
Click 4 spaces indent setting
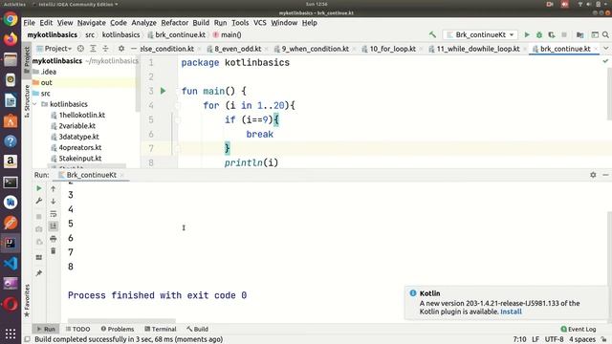pos(582,339)
